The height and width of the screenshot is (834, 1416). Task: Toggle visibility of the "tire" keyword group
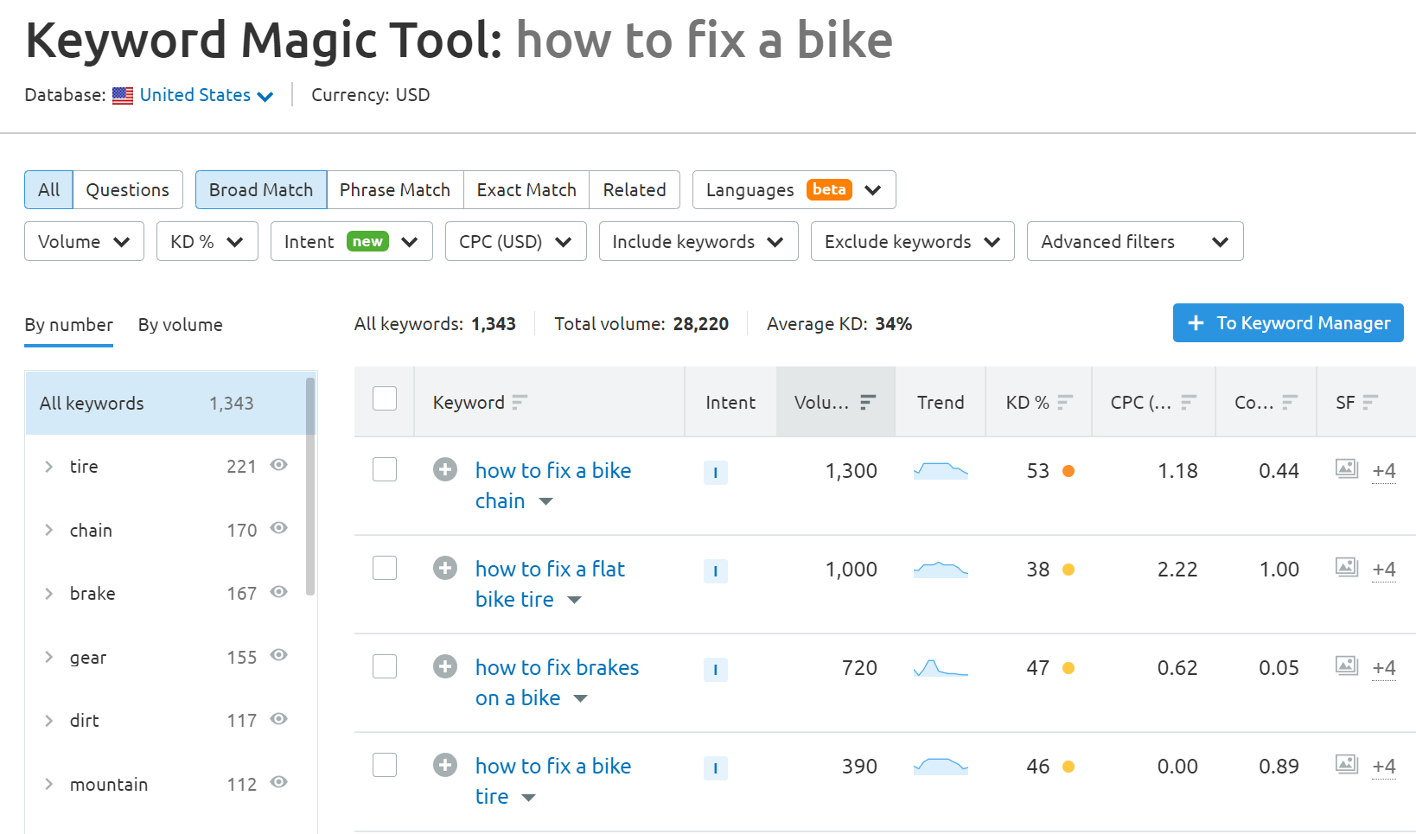[x=278, y=465]
